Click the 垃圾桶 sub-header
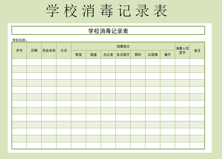 153,55
